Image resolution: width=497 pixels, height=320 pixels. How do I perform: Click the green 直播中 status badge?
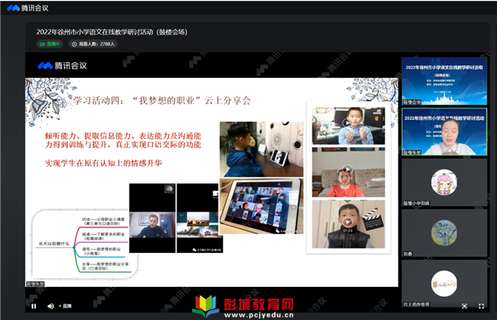(x=50, y=44)
